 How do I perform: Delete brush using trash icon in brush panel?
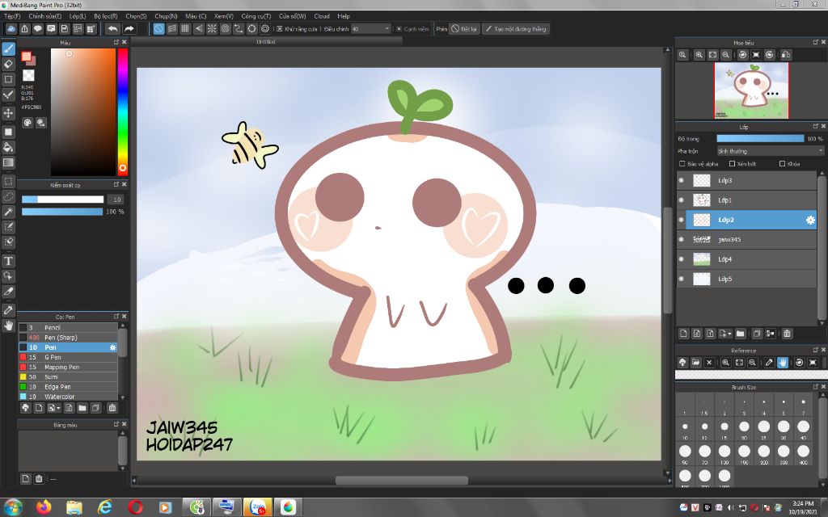point(112,408)
